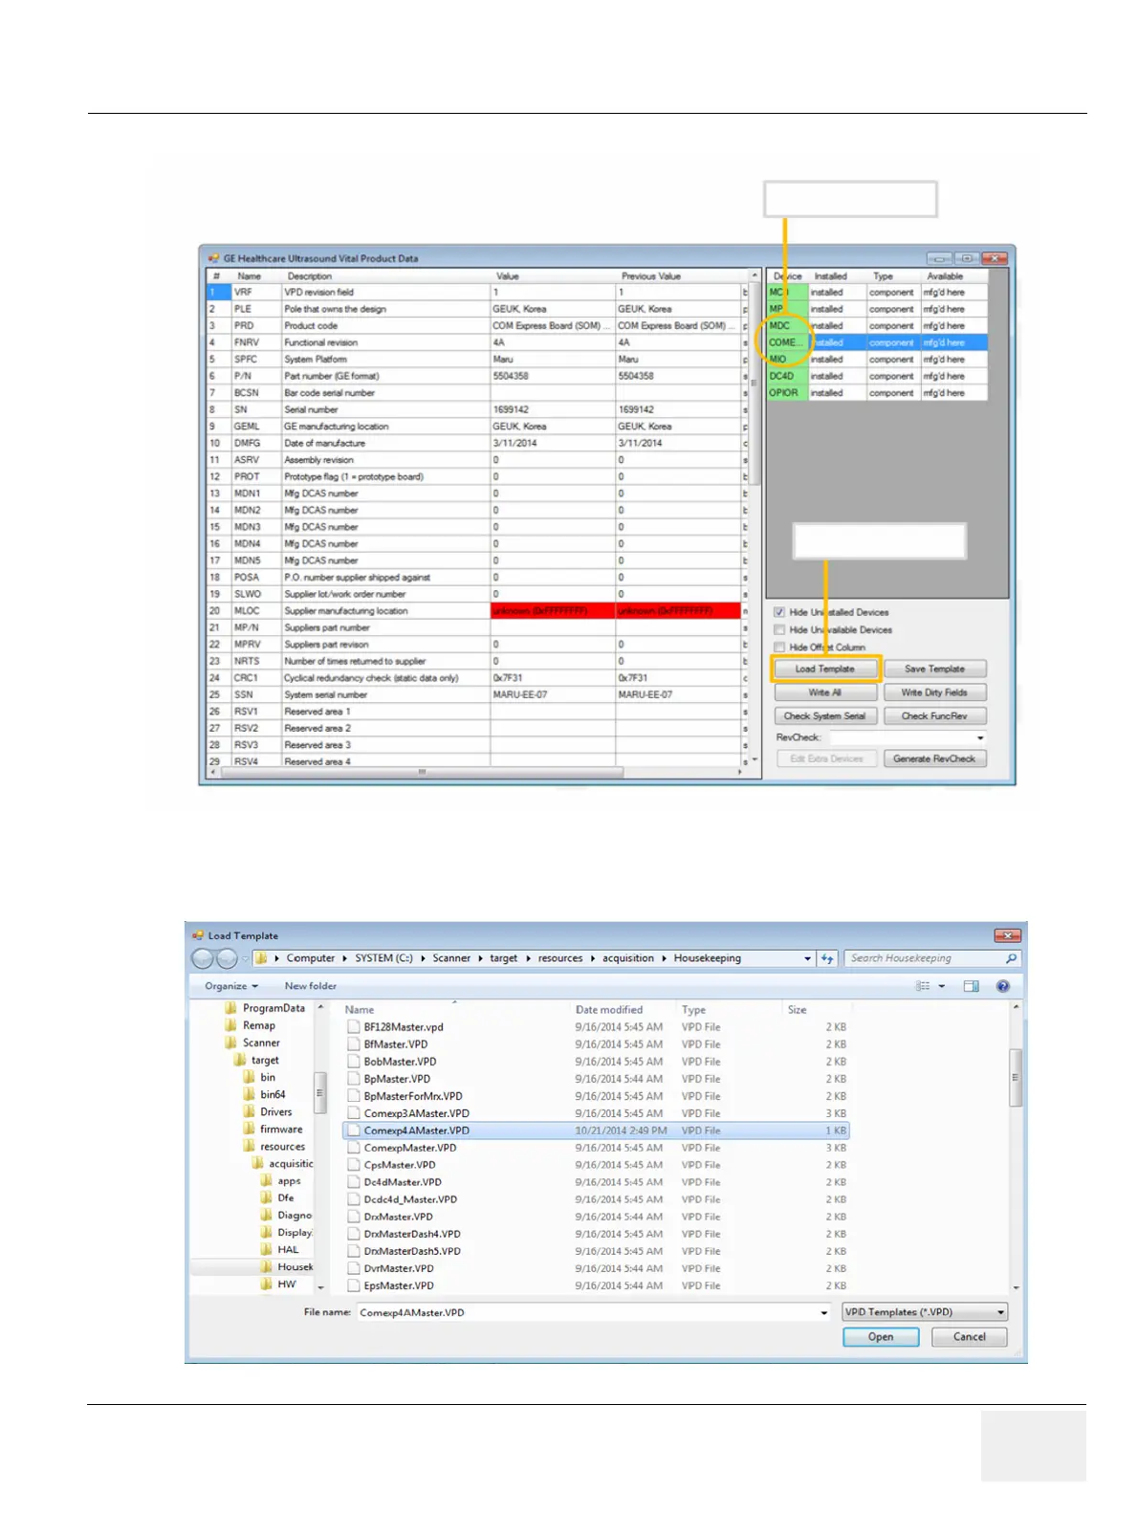This screenshot has width=1138, height=1515.
Task: Select the Drivers folder in tree
Action: coord(276,1112)
